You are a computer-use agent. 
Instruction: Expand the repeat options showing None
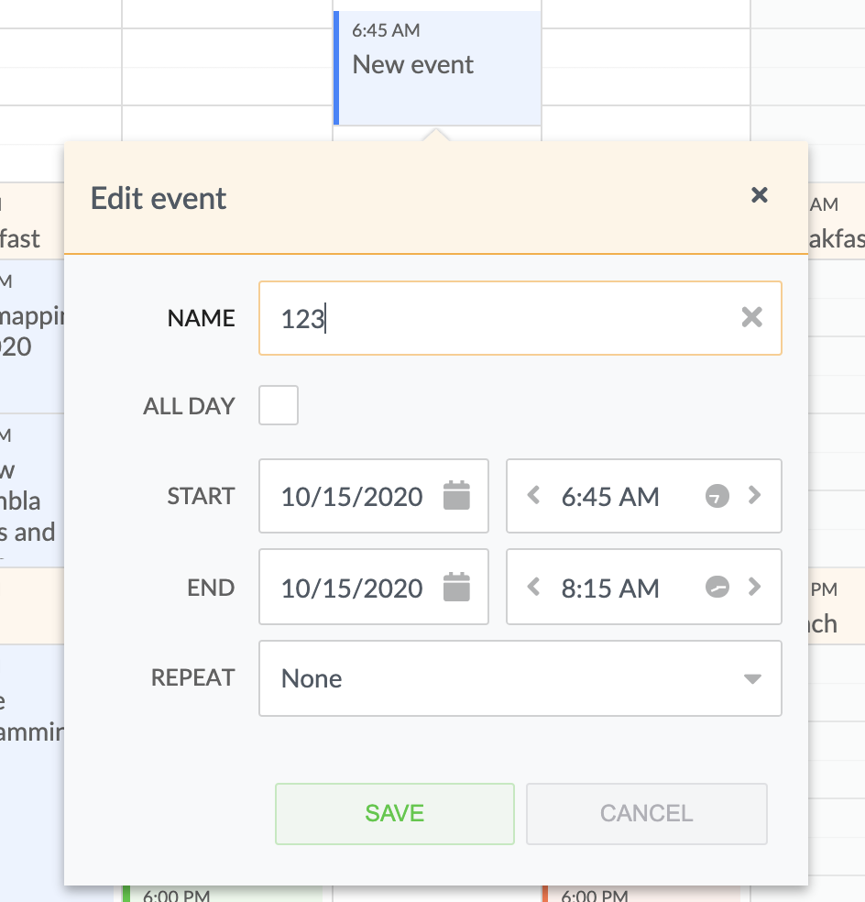point(520,677)
